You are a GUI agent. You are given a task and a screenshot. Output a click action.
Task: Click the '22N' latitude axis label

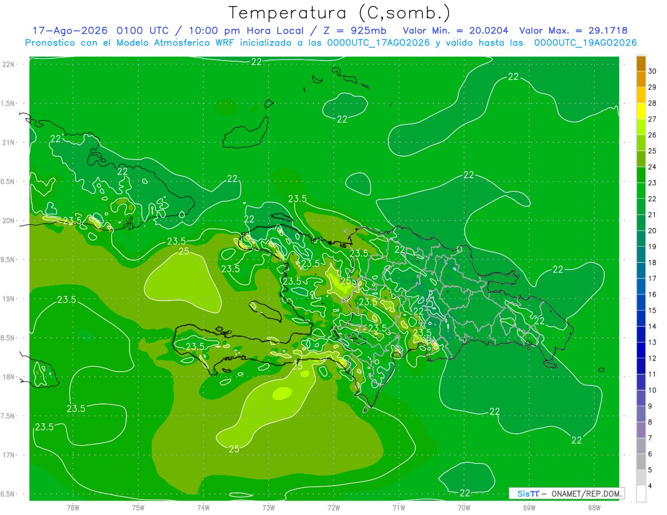tap(9, 64)
